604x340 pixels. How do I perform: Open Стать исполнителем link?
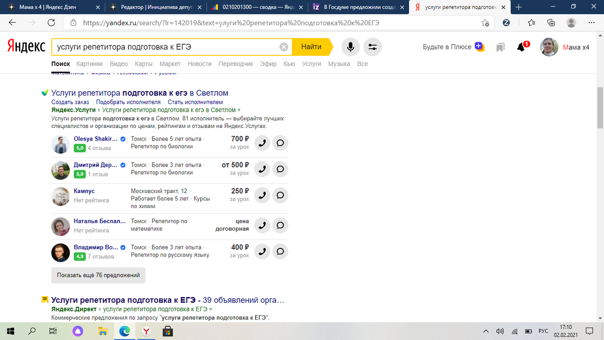tap(195, 102)
